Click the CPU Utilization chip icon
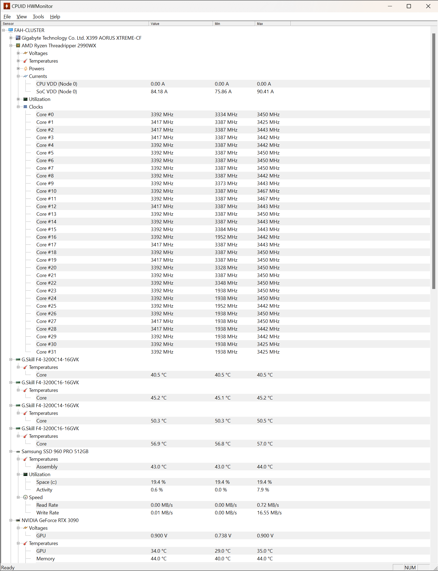Screen dimensions: 438x571 point(25,99)
